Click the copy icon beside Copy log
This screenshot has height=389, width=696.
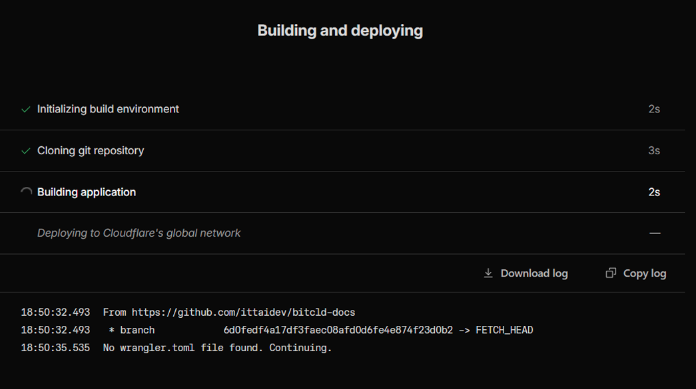[610, 273]
